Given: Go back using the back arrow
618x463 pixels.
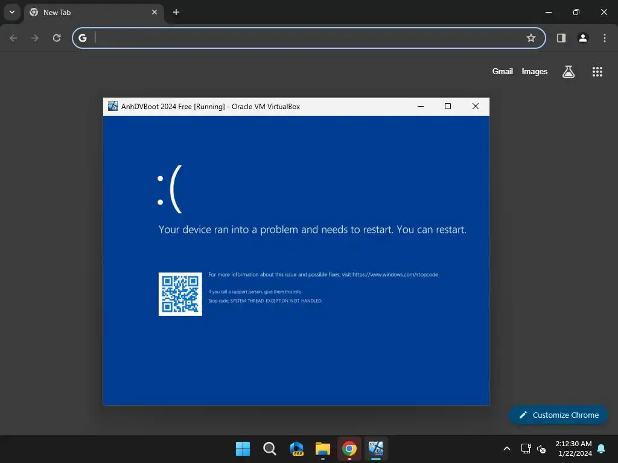Looking at the screenshot, I should 13,38.
